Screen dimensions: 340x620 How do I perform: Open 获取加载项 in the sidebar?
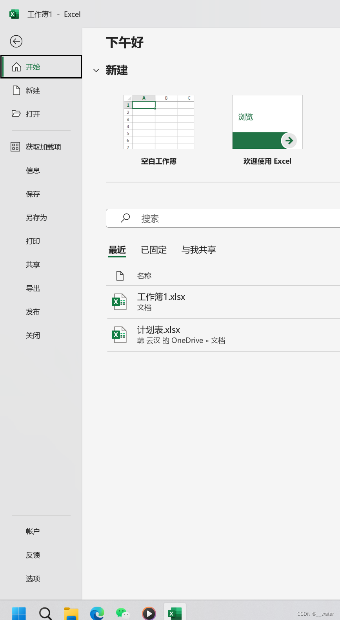41,147
